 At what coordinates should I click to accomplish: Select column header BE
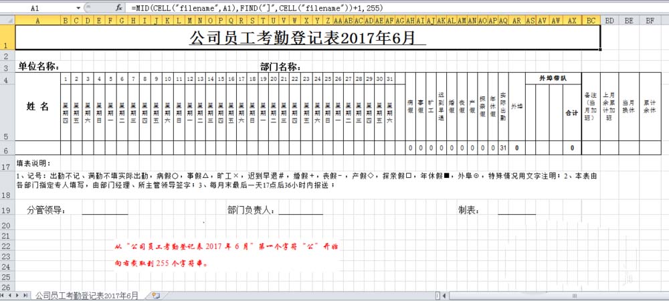click(x=628, y=20)
